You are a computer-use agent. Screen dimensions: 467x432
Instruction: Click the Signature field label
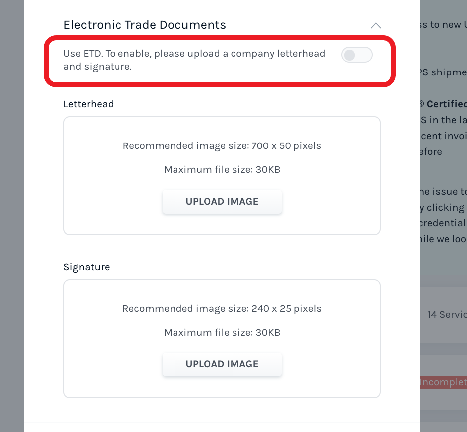pos(86,267)
